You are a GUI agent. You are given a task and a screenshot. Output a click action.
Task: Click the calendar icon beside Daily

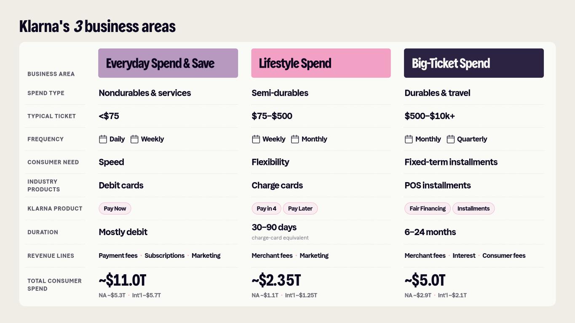(x=103, y=139)
